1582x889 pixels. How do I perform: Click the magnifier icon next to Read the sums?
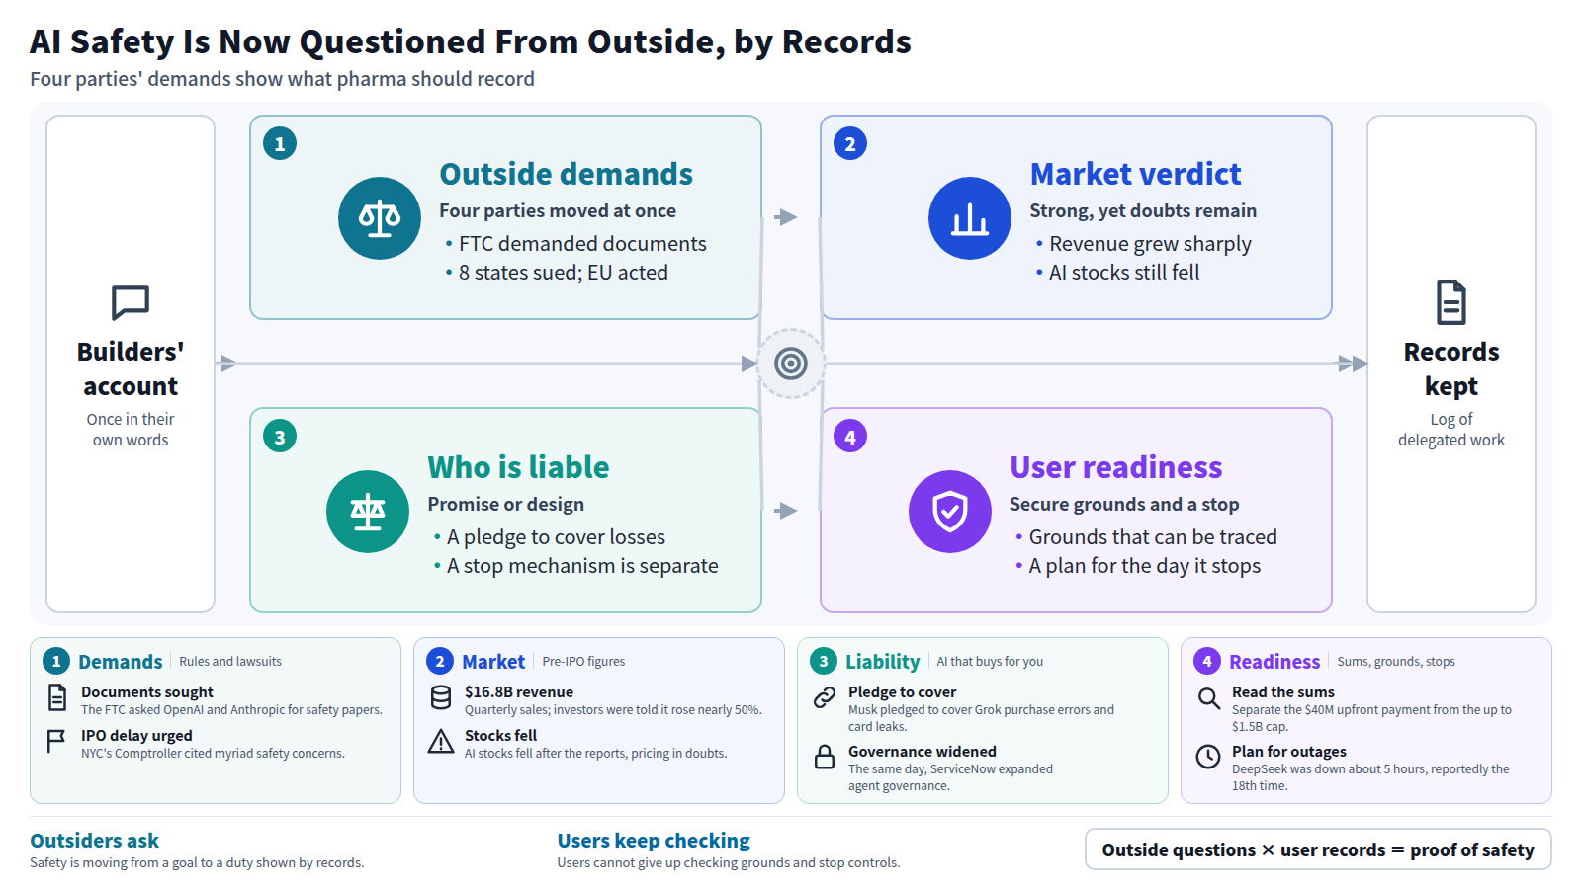tap(1208, 698)
